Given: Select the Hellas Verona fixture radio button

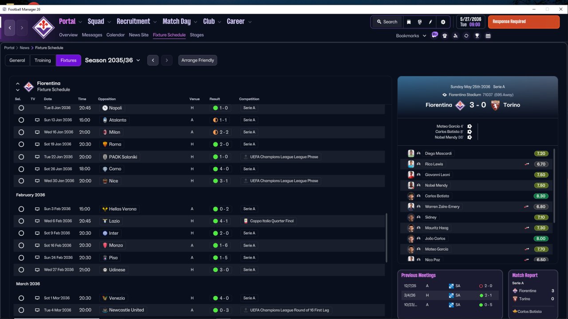Looking at the screenshot, I should coord(21,209).
